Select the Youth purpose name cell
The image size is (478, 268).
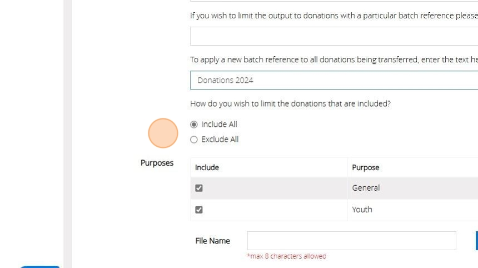click(x=362, y=210)
